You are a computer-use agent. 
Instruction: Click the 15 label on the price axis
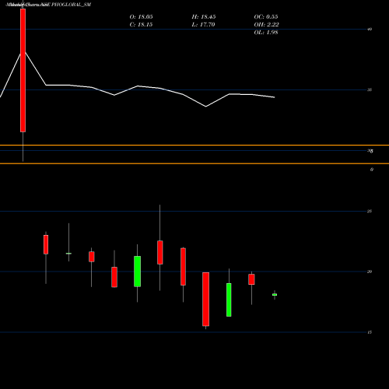[x=370, y=332]
